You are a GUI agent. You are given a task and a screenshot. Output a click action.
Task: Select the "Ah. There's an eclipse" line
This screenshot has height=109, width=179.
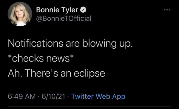pyautogui.click(x=56, y=73)
